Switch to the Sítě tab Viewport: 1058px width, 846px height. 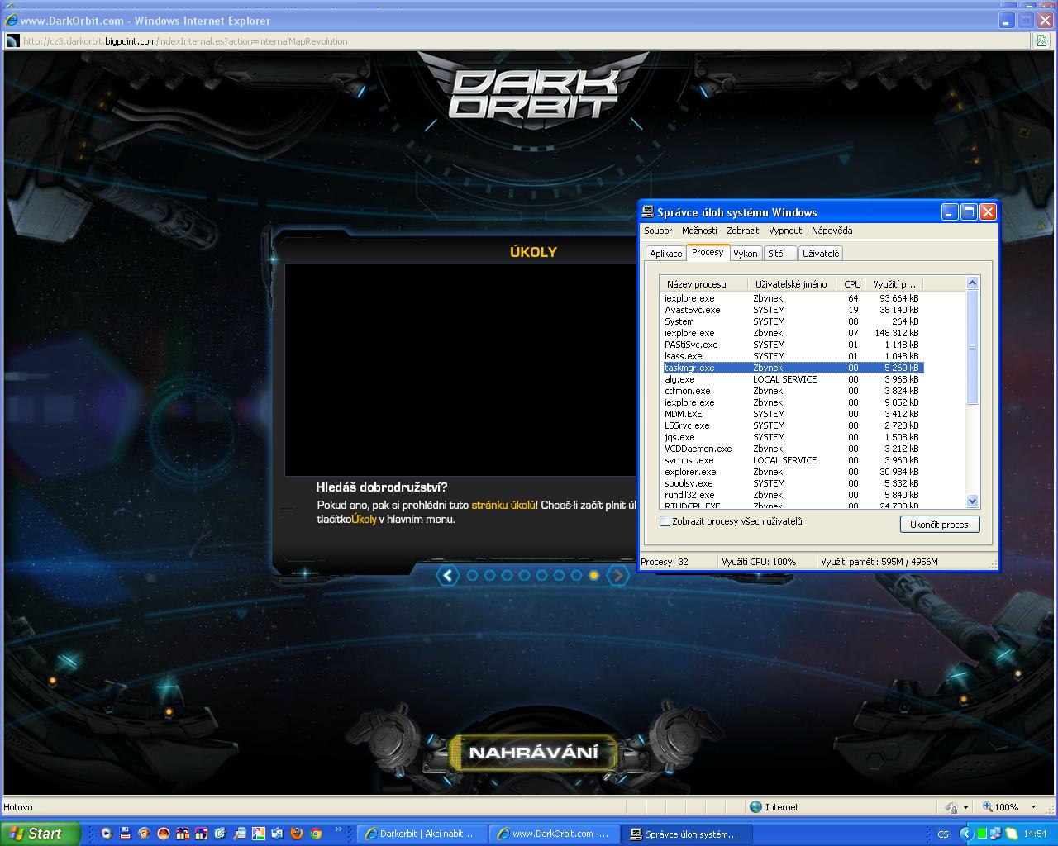779,254
